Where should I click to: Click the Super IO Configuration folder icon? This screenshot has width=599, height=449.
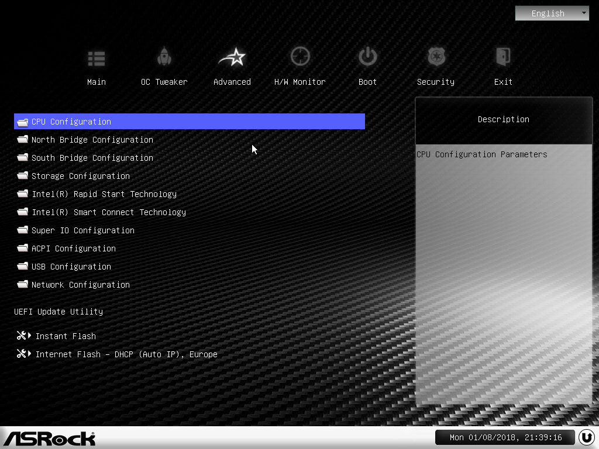coord(23,230)
